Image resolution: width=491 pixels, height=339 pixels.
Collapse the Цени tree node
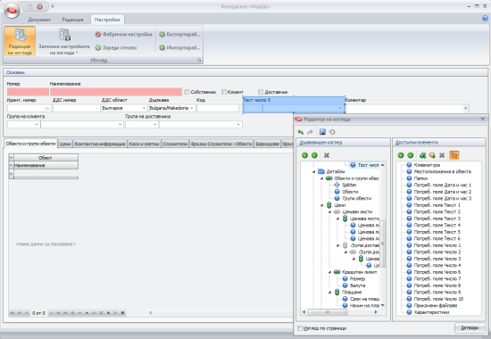(322, 205)
